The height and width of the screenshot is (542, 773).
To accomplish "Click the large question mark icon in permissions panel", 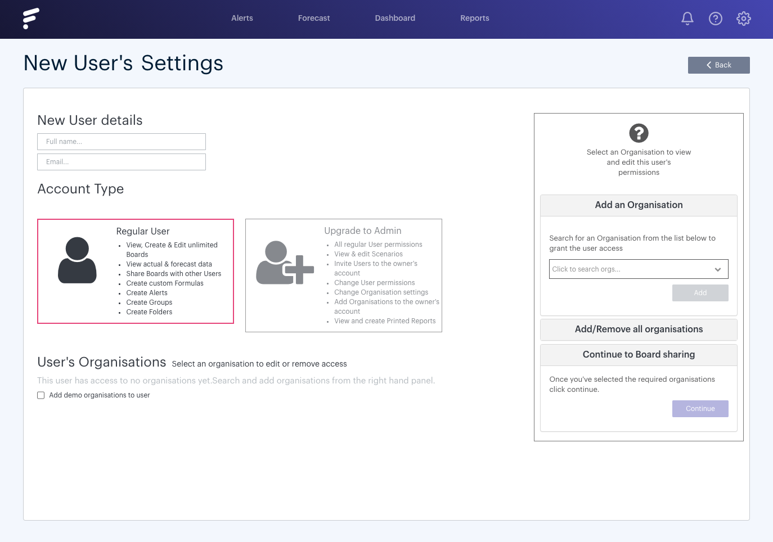I will click(x=639, y=133).
